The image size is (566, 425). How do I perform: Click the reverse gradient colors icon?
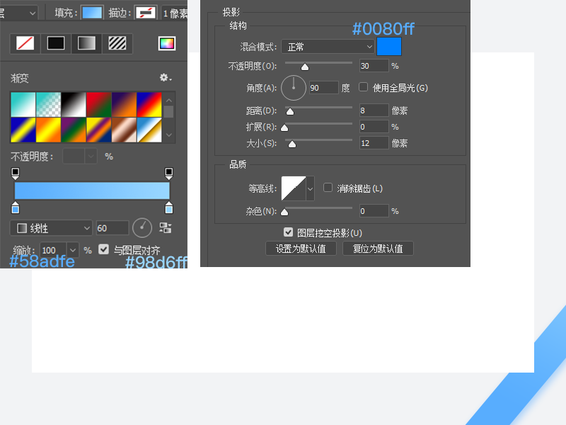[166, 228]
